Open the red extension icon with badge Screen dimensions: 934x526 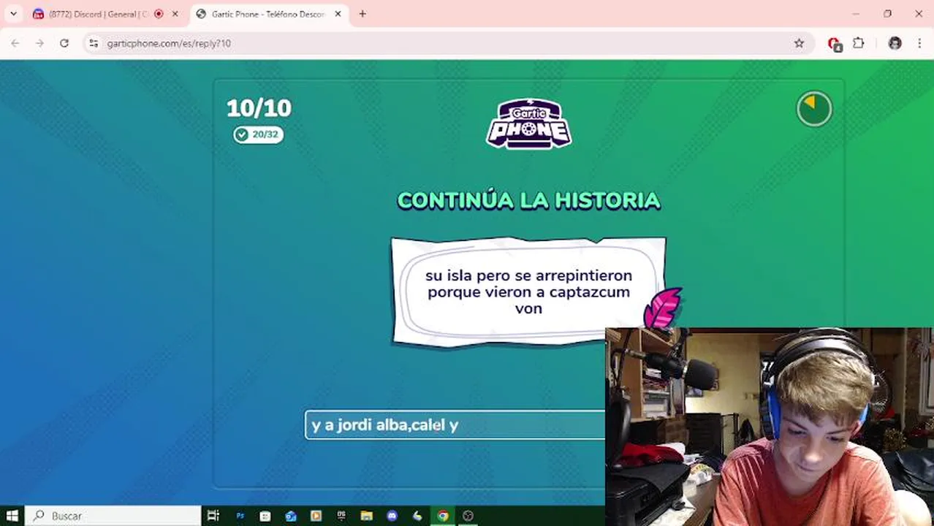[x=835, y=44]
